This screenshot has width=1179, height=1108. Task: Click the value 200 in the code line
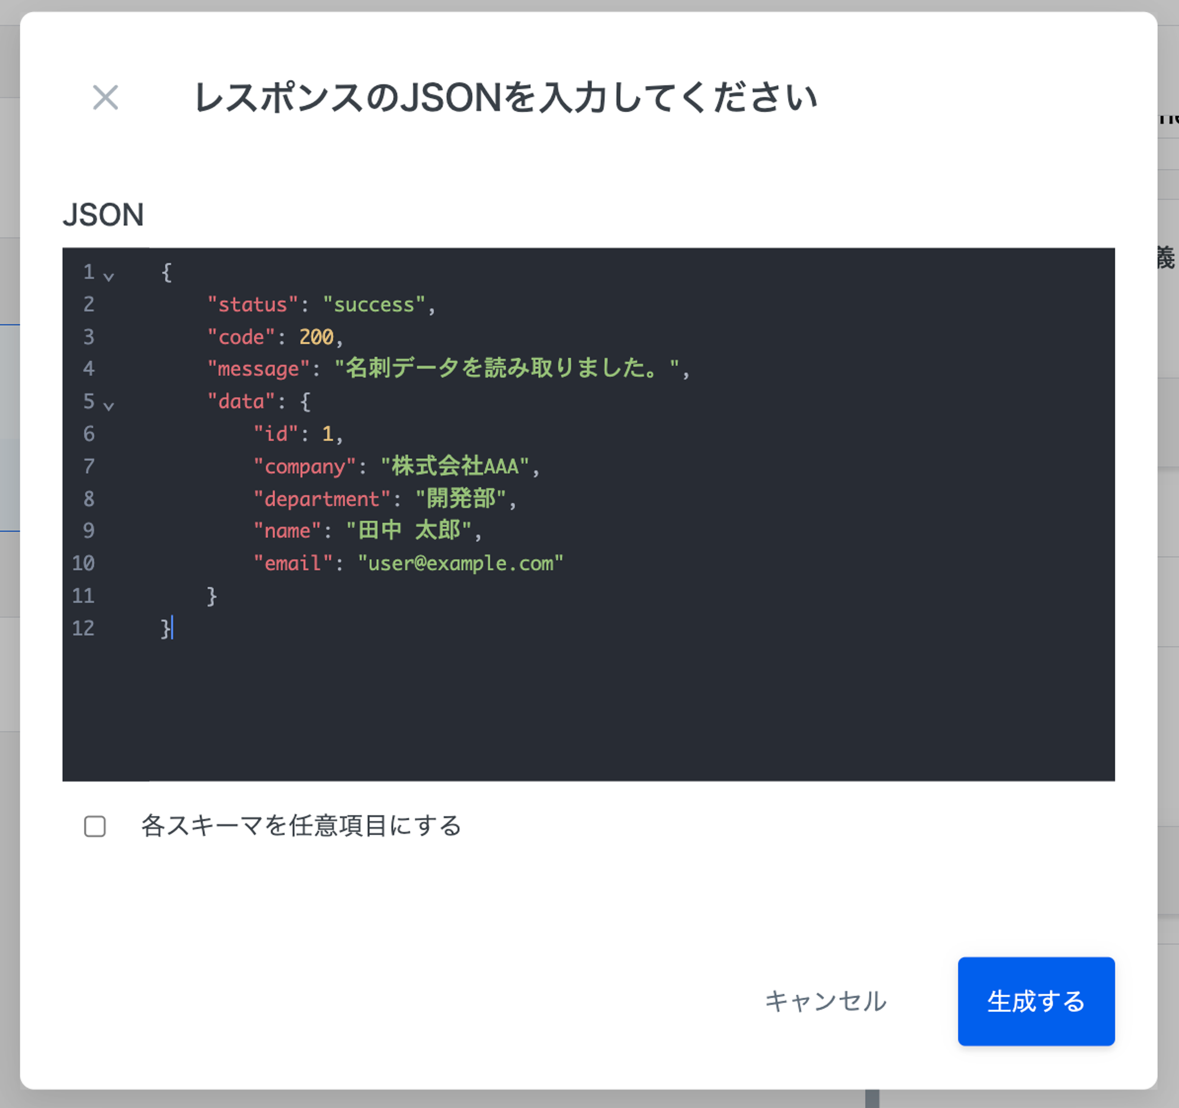[x=316, y=337]
